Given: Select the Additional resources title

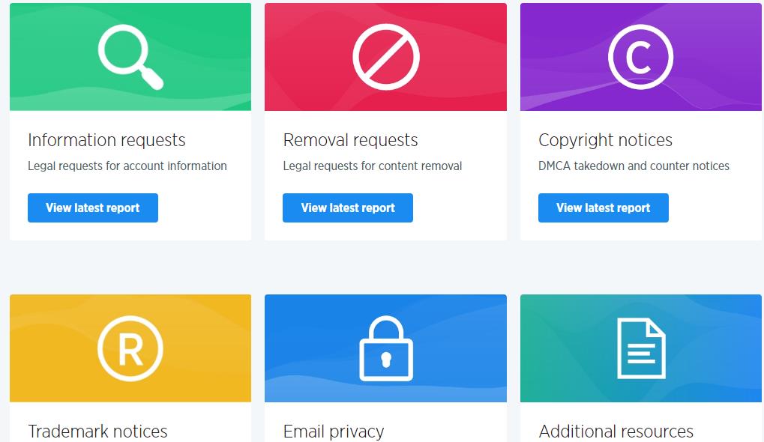Looking at the screenshot, I should click(616, 432).
